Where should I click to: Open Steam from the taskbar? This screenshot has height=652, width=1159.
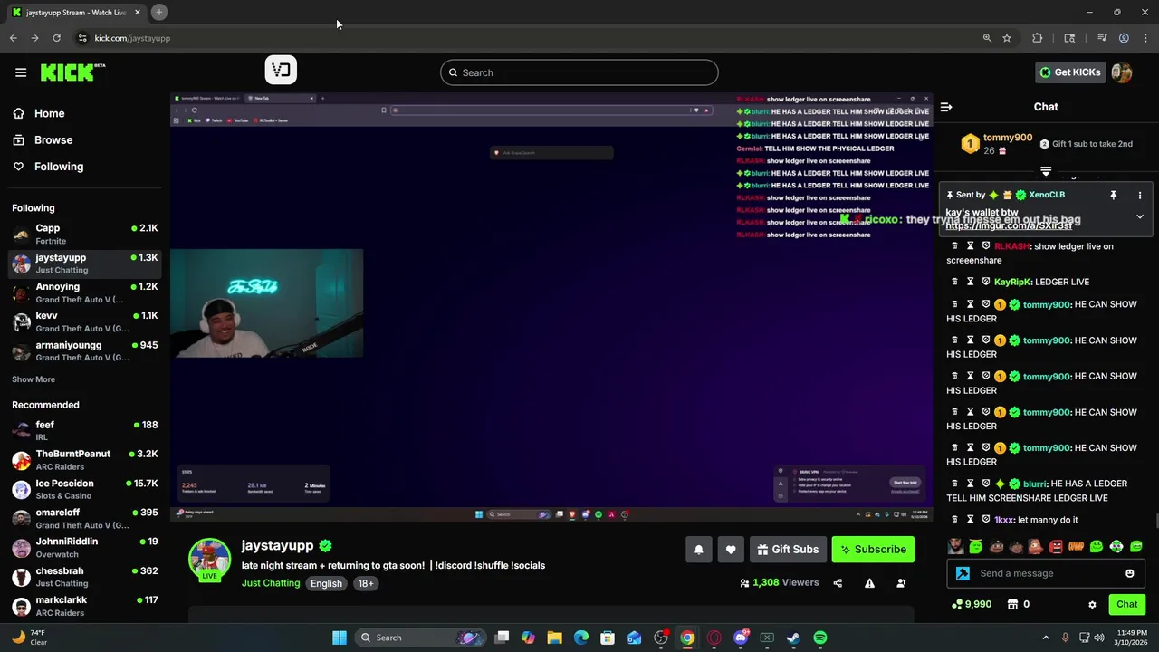pos(793,638)
